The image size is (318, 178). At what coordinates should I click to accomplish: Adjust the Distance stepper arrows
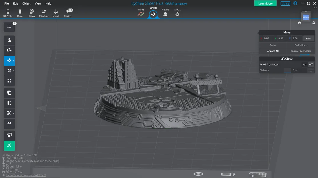311,70
